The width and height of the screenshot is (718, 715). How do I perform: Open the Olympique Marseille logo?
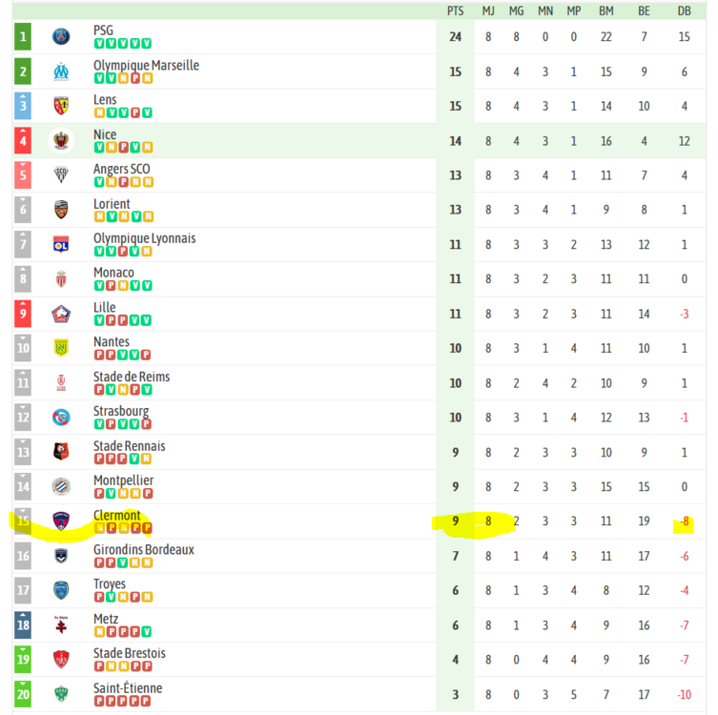coord(61,71)
